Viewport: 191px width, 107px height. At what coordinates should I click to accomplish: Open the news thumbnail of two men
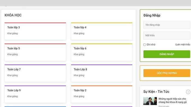coord(150,101)
